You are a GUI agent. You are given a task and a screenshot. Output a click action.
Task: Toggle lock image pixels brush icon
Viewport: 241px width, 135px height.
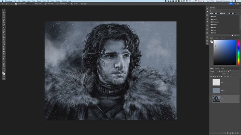tap(215, 76)
